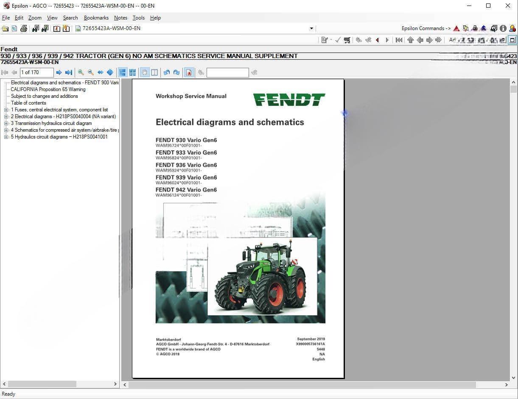
Task: Go to next page arrow
Action: [x=59, y=72]
